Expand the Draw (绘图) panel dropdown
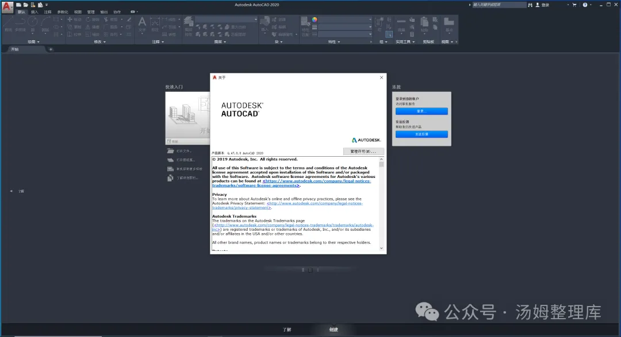Screen dimensions: 621x337 tap(33, 42)
